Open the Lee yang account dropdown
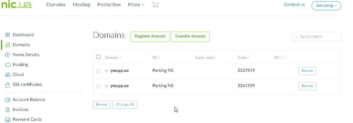This screenshot has height=123, width=353. tap(326, 6)
